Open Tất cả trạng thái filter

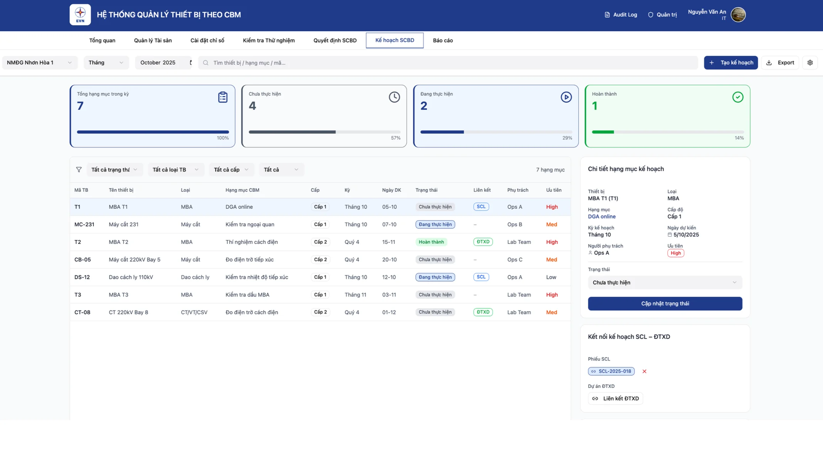114,169
